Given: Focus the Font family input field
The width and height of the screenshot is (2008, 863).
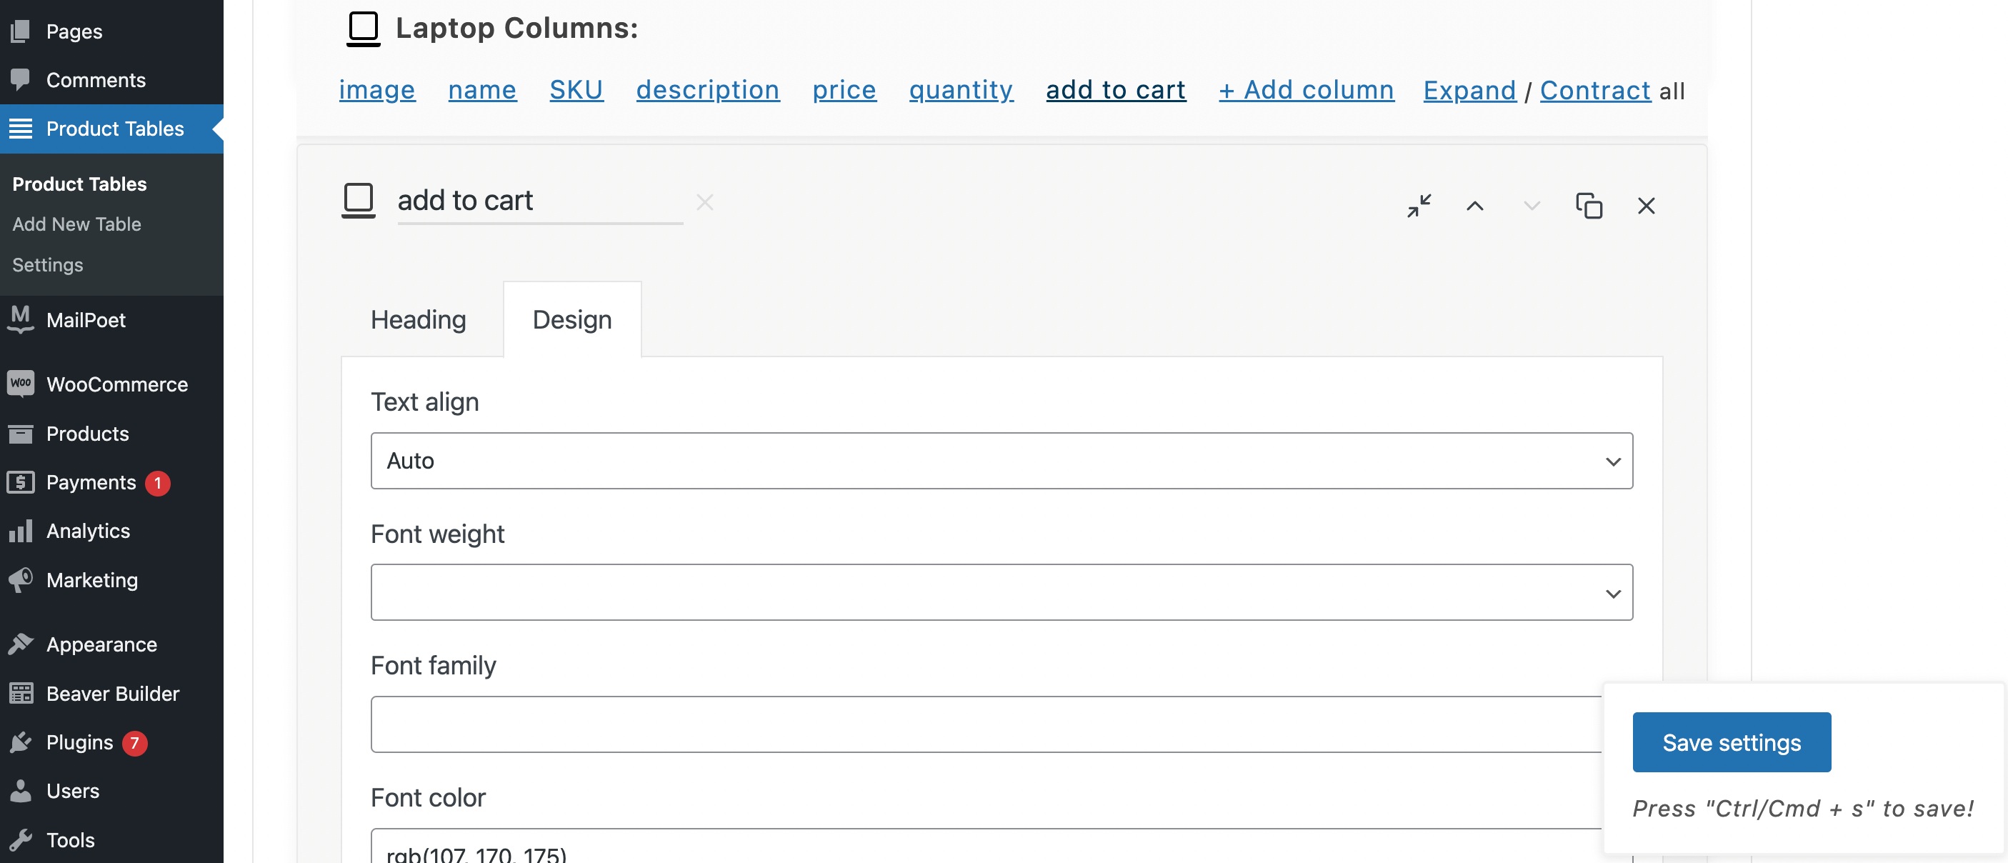Looking at the screenshot, I should [x=986, y=724].
